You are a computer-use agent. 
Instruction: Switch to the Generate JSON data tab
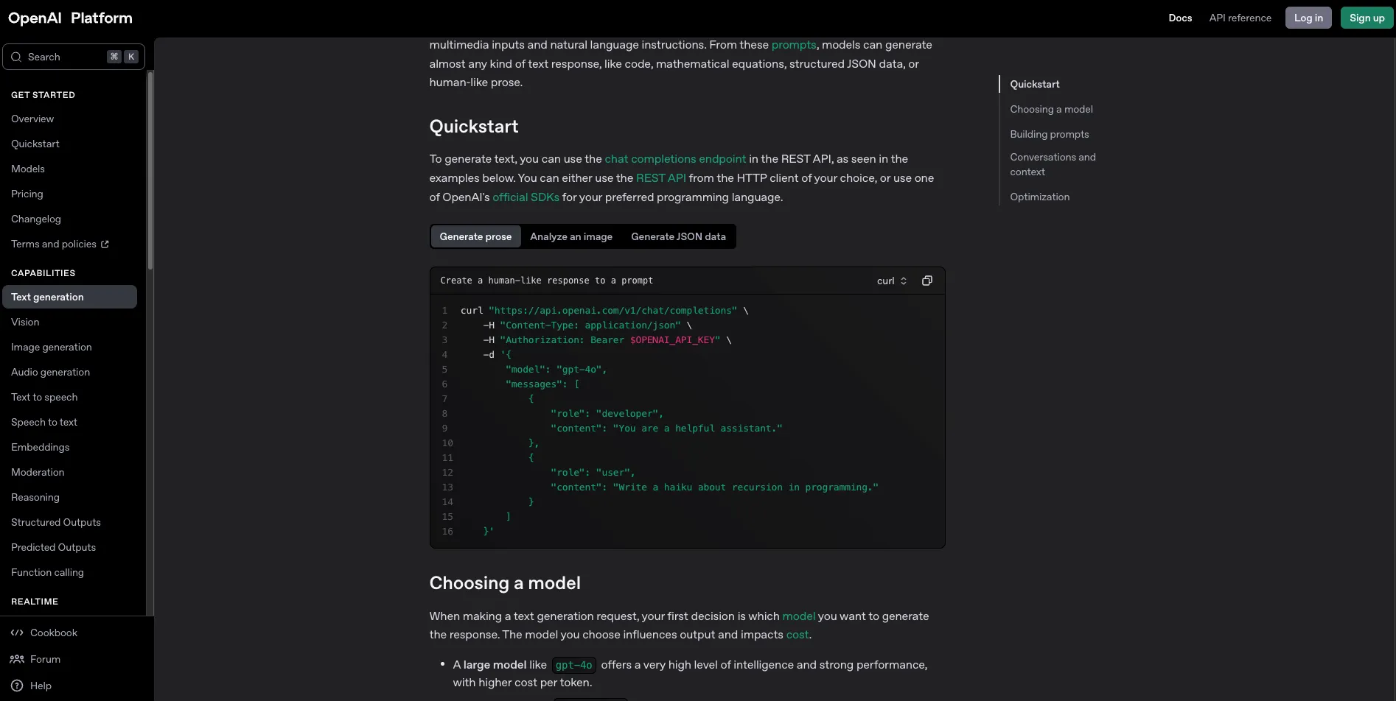tap(678, 236)
